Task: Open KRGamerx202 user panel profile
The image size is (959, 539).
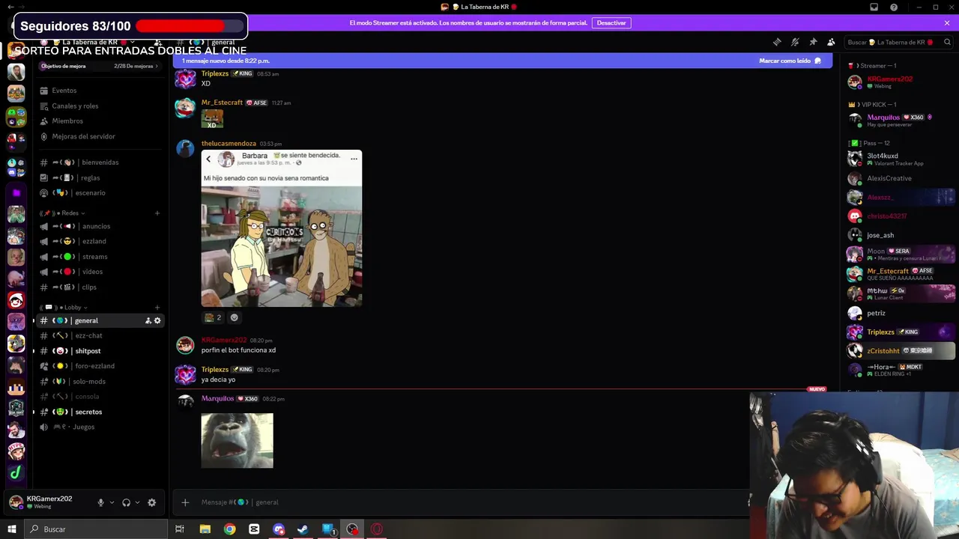Action: [49, 502]
